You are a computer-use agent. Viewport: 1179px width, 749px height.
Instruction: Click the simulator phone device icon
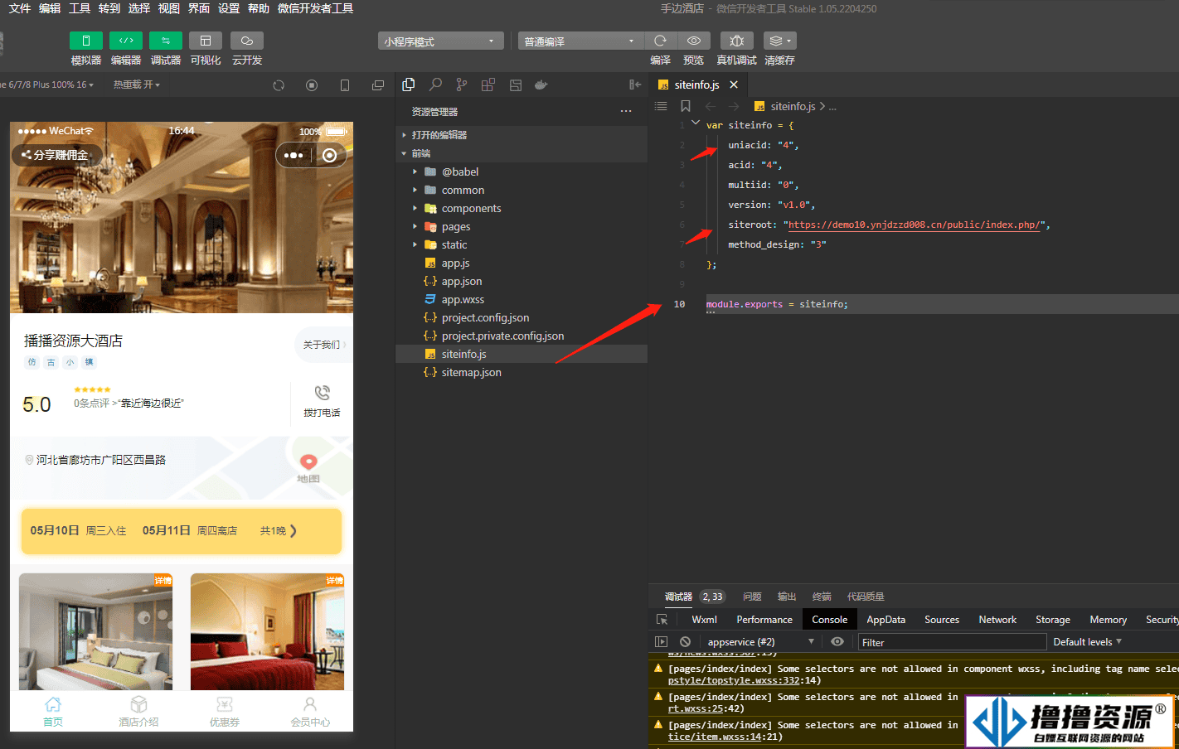tap(345, 85)
